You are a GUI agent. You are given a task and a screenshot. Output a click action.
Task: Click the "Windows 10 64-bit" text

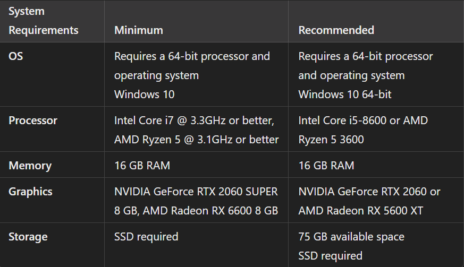344,94
